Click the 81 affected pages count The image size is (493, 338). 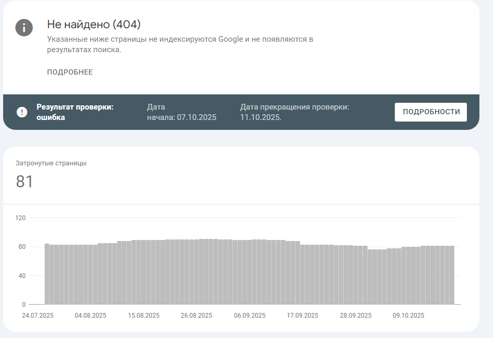[24, 181]
